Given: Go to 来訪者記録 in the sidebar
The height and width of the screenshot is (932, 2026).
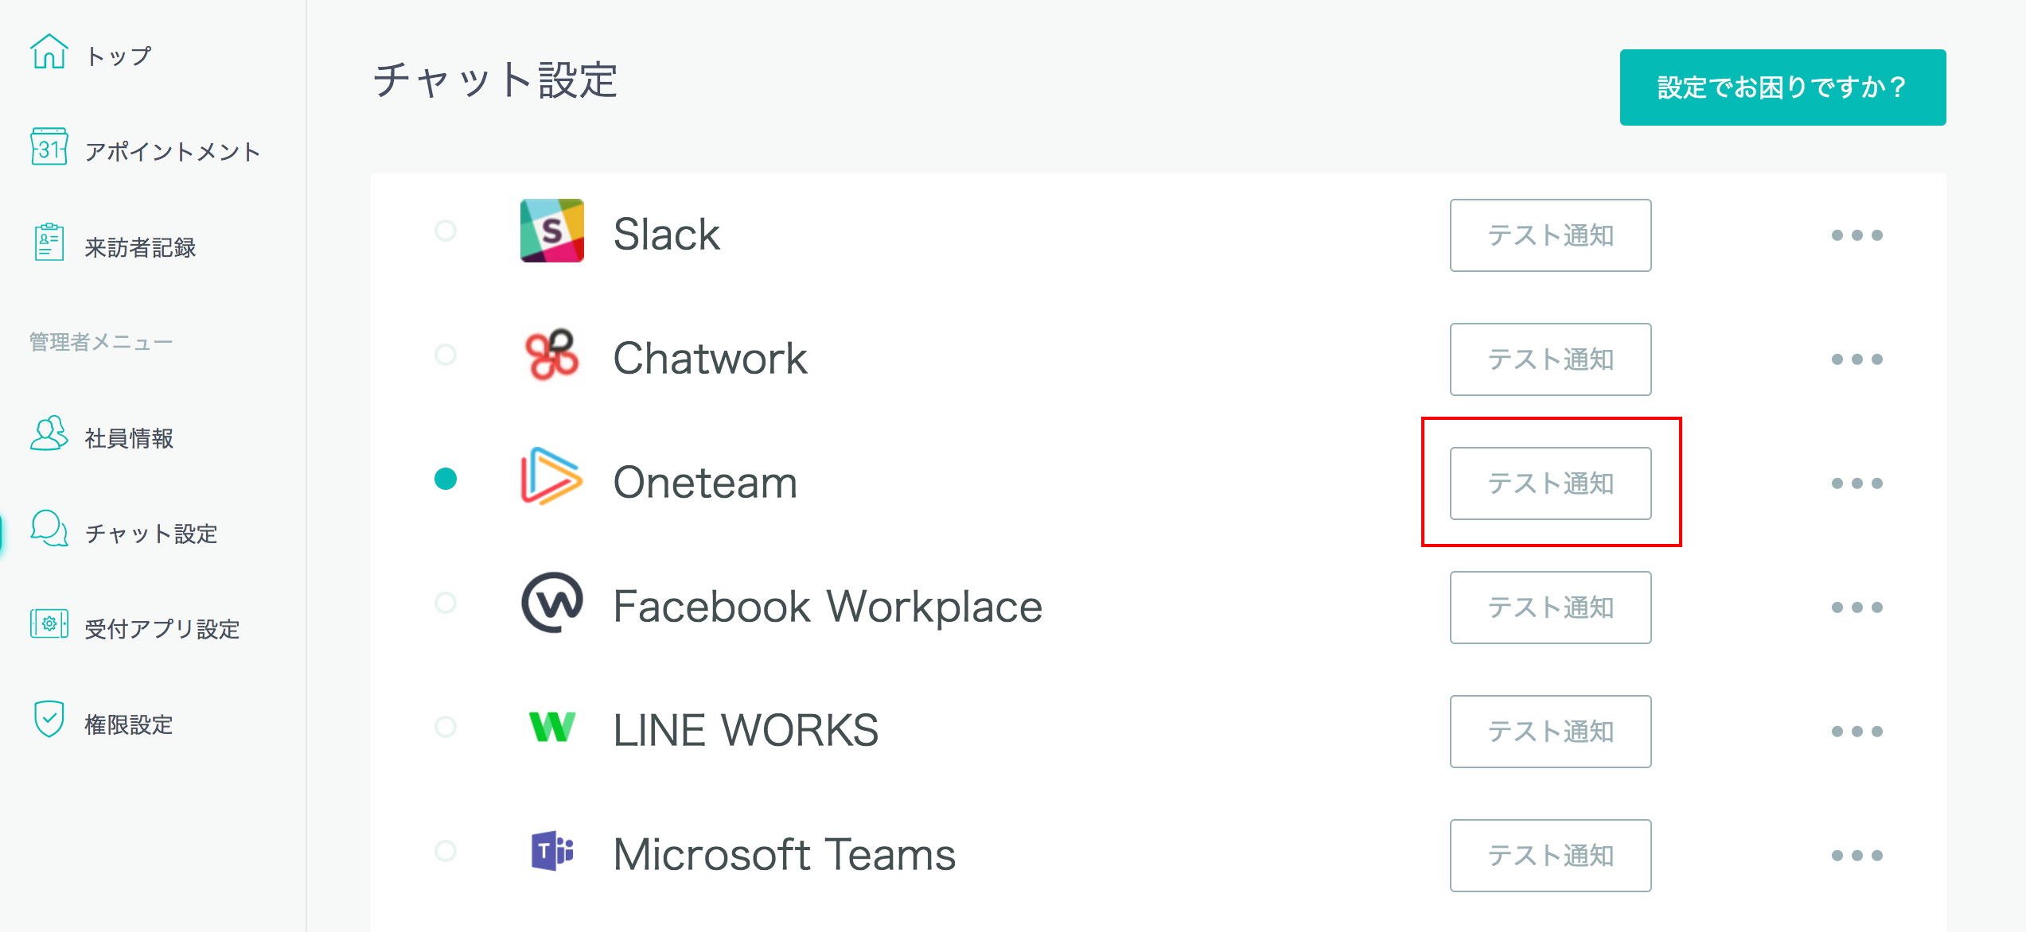Looking at the screenshot, I should pyautogui.click(x=140, y=247).
